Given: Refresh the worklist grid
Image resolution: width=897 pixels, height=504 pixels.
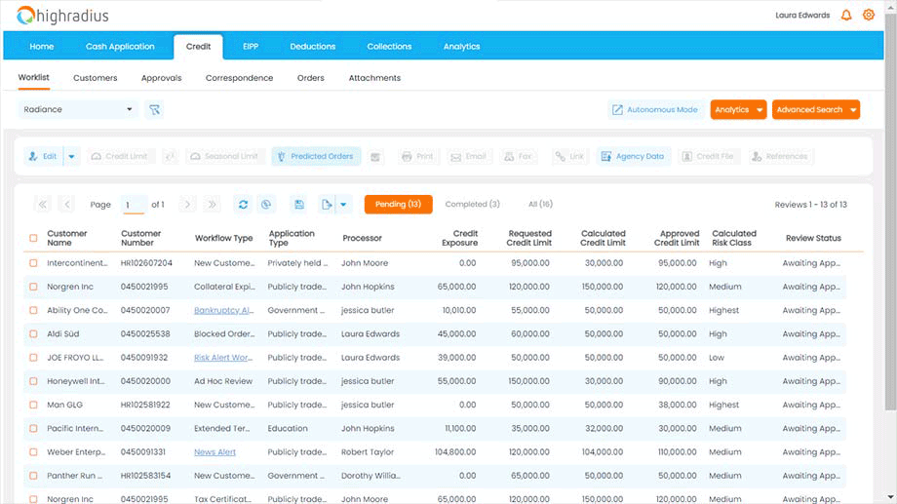Looking at the screenshot, I should (x=243, y=205).
